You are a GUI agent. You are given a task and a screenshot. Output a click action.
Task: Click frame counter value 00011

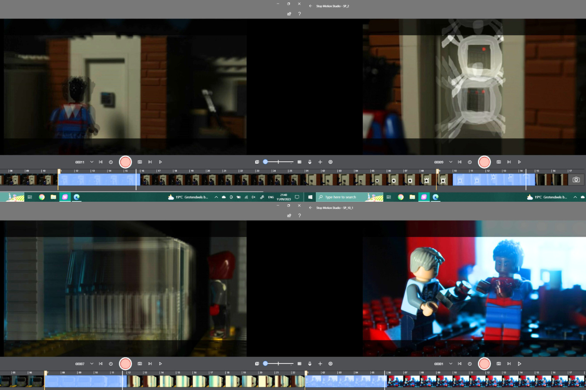80,162
